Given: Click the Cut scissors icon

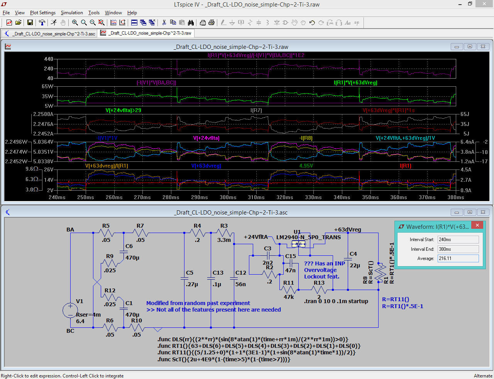Looking at the screenshot, I should point(164,23).
